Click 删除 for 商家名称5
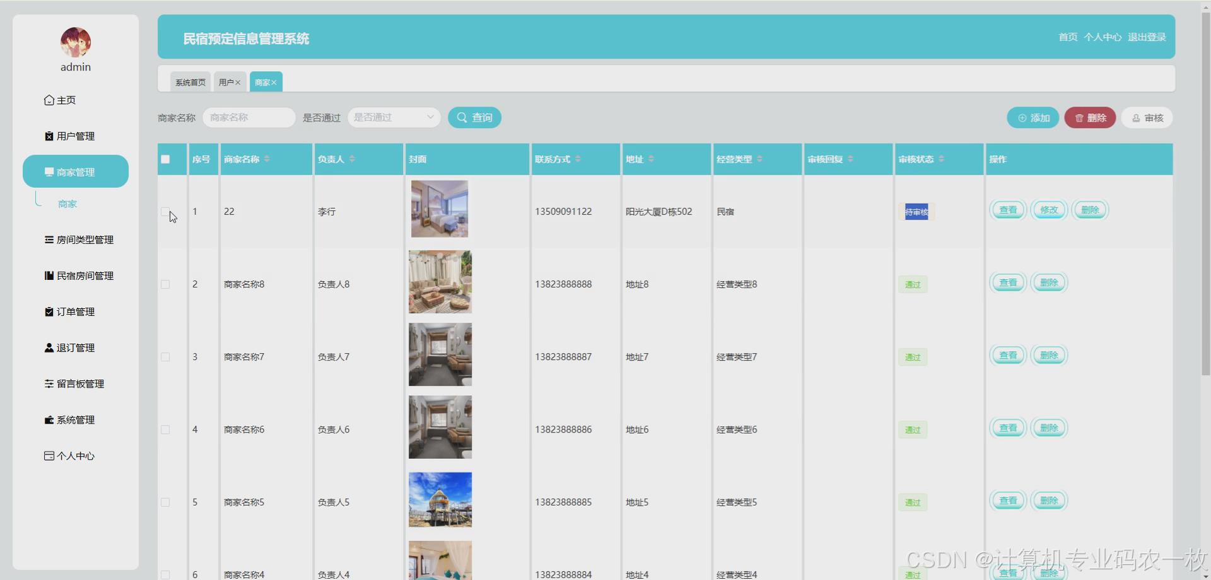Image resolution: width=1211 pixels, height=580 pixels. [x=1049, y=501]
